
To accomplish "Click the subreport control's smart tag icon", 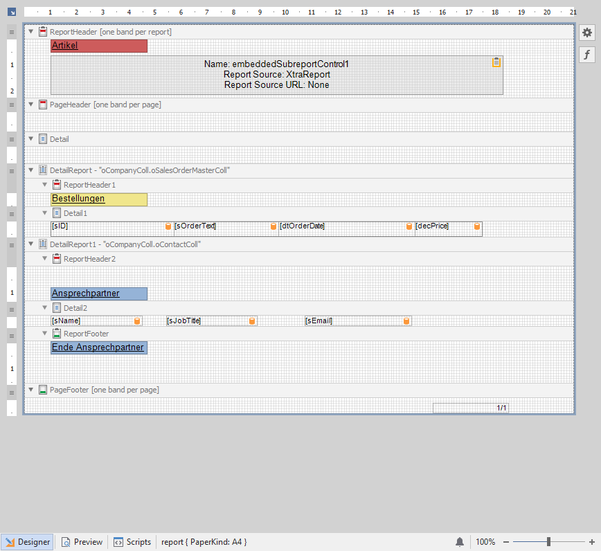I will pos(496,62).
